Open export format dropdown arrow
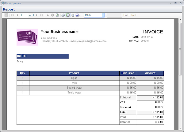The width and height of the screenshot is (184, 132). click(x=80, y=15)
